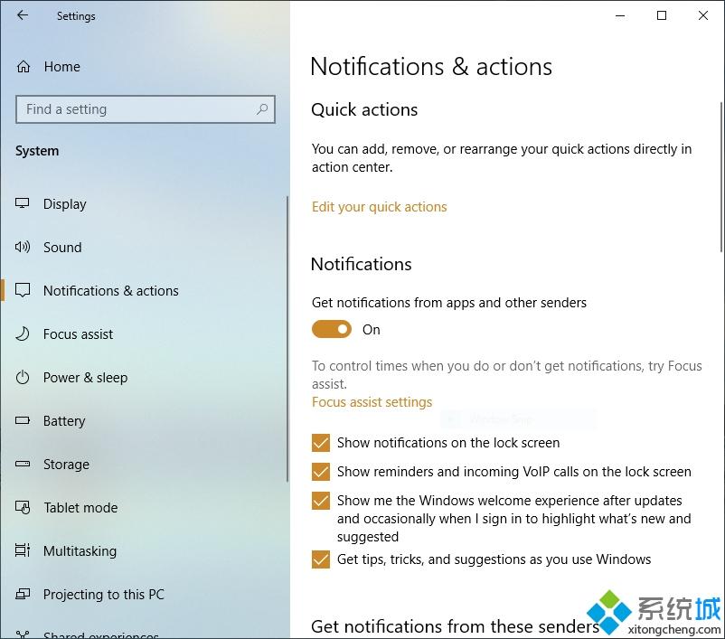
Task: Click the Multitasking icon
Action: 23,550
